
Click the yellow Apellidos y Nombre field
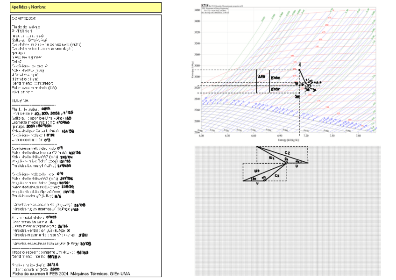85,7
